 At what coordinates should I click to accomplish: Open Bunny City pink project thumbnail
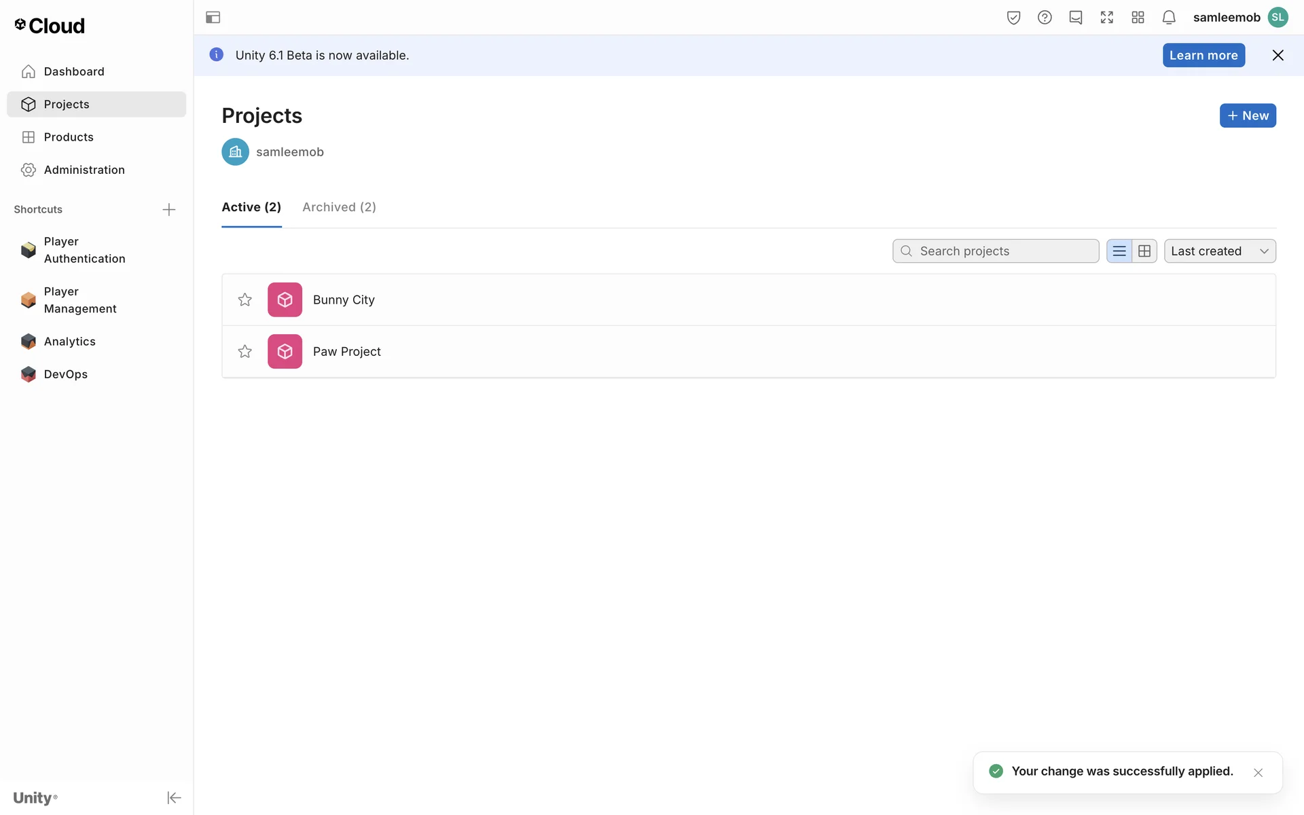tap(285, 300)
